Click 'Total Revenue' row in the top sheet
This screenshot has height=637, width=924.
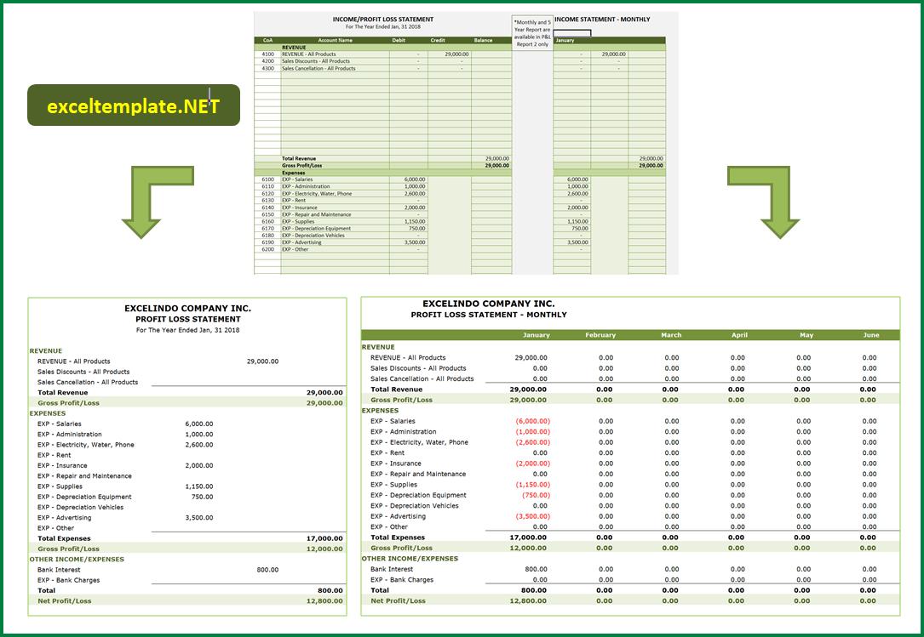299,158
